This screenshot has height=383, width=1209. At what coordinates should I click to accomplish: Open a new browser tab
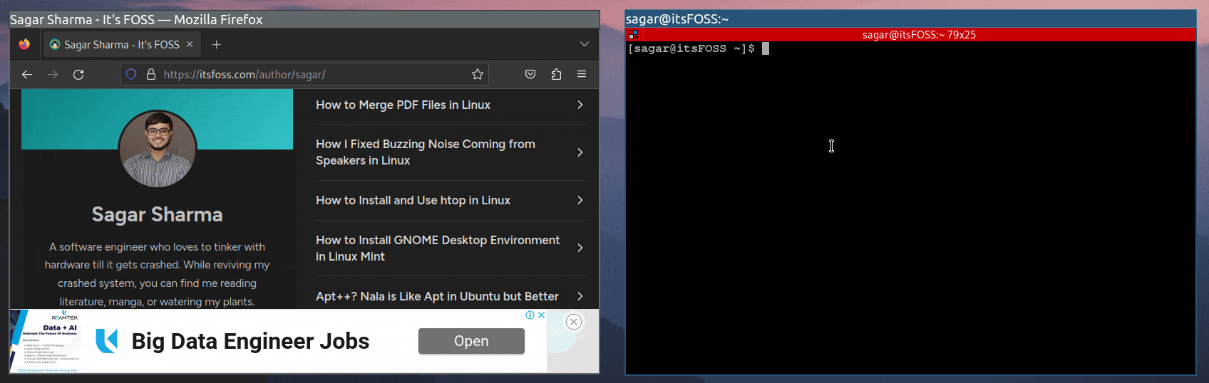pos(217,44)
